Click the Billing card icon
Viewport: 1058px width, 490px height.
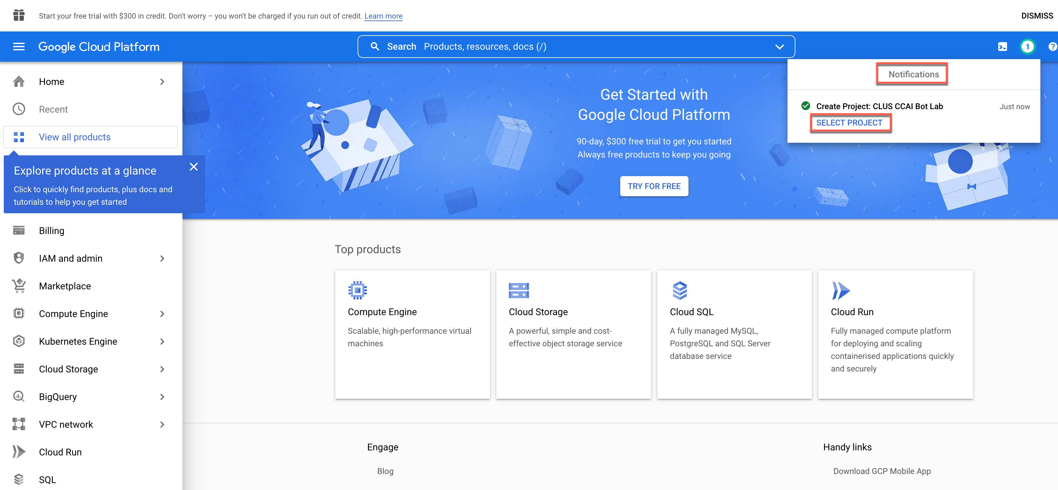(19, 231)
